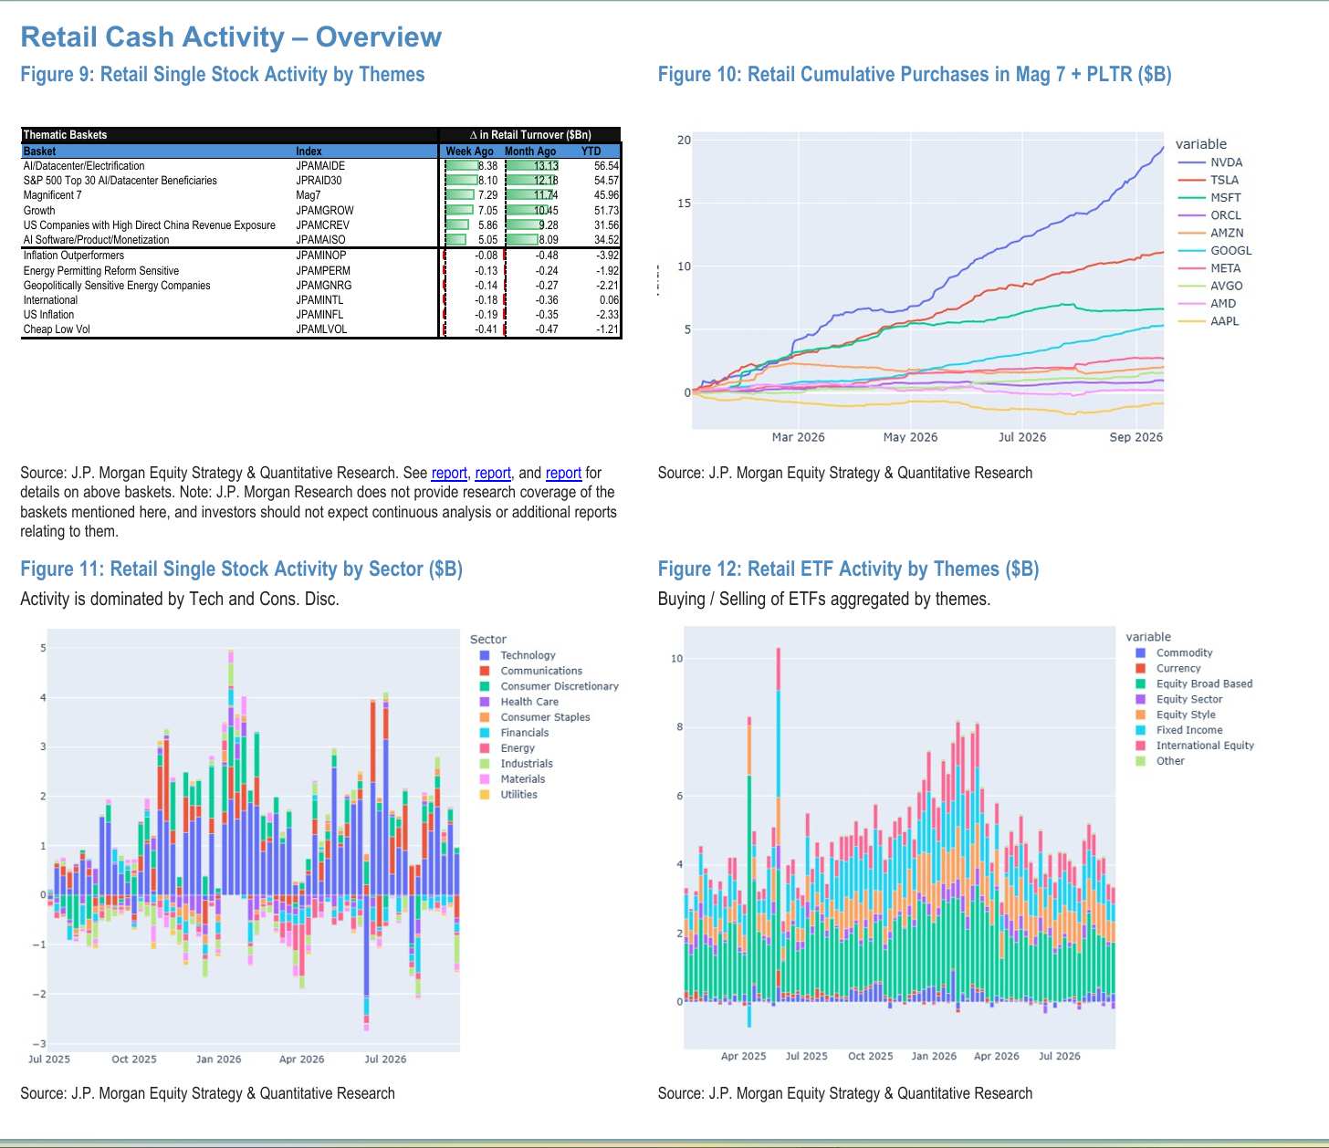This screenshot has height=1148, width=1329.
Task: Click the 'YTD' column header
Action: tap(591, 151)
